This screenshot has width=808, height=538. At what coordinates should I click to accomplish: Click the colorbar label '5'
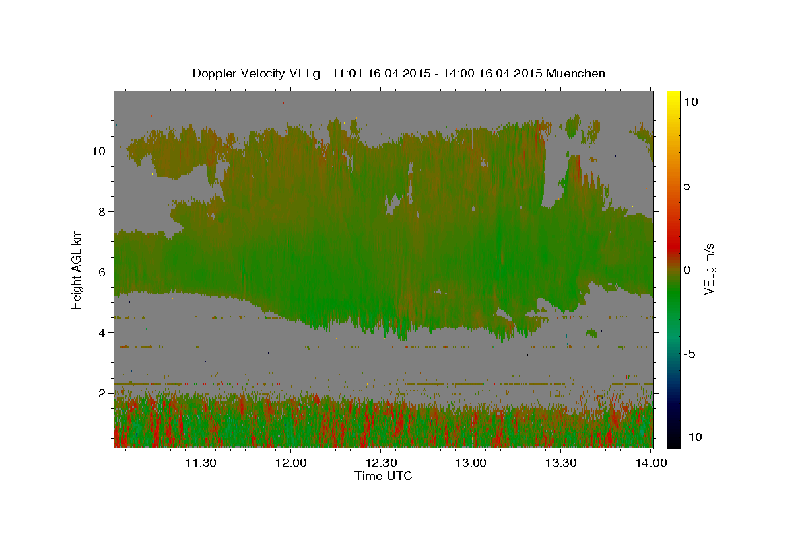click(687, 185)
